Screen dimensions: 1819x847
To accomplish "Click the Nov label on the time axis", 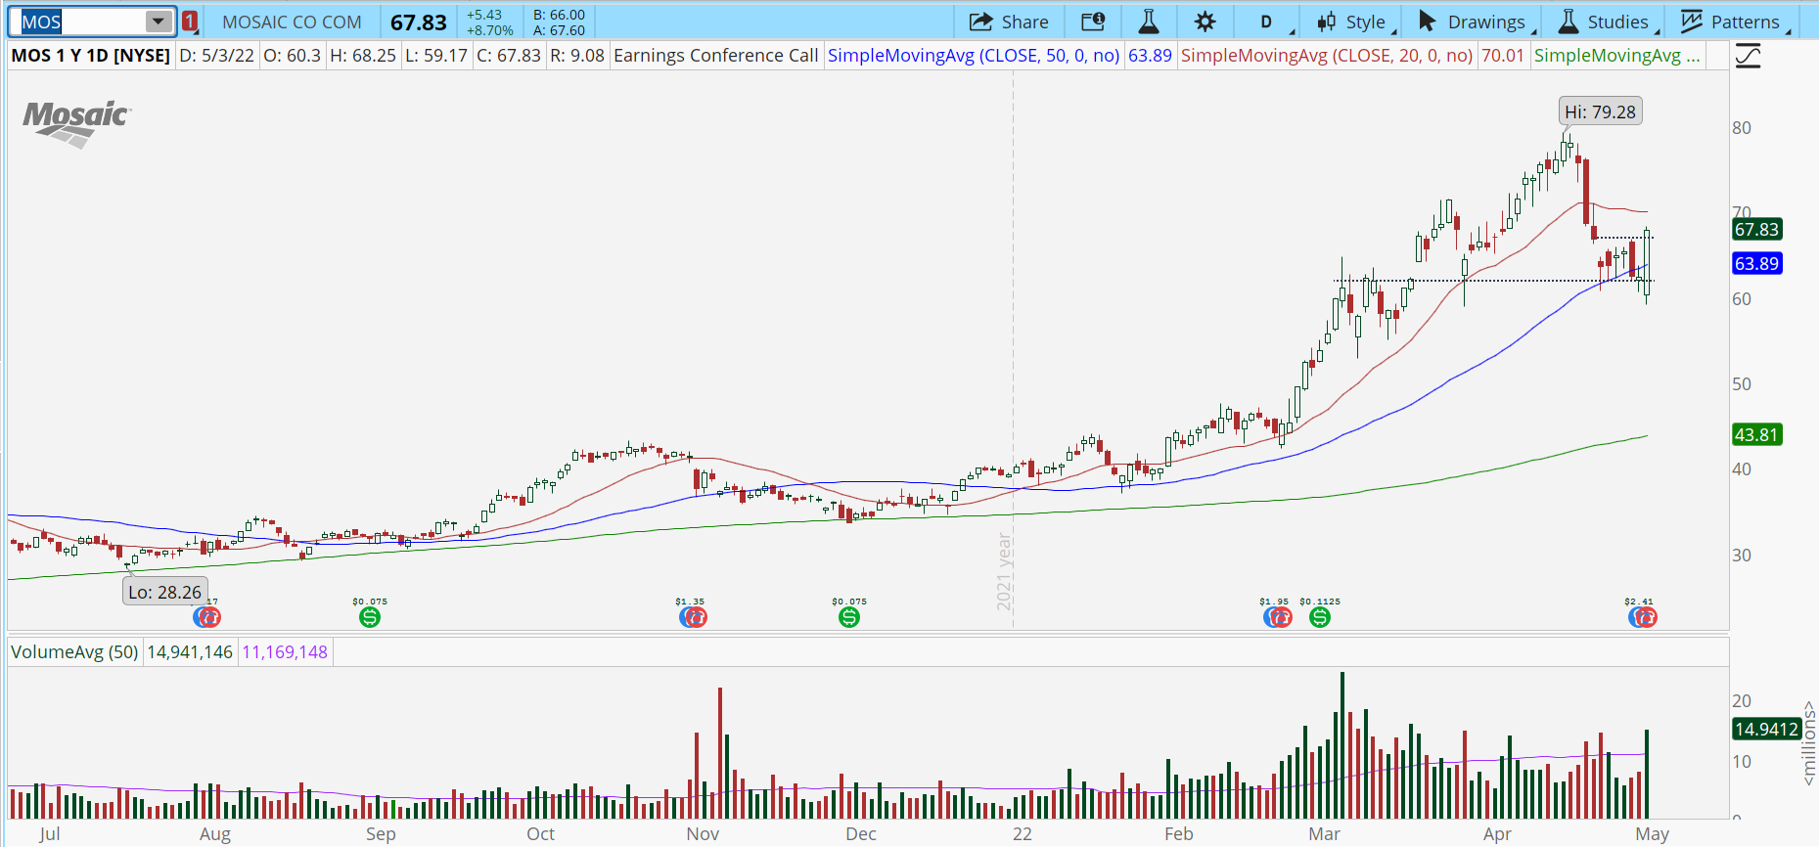I will (703, 834).
